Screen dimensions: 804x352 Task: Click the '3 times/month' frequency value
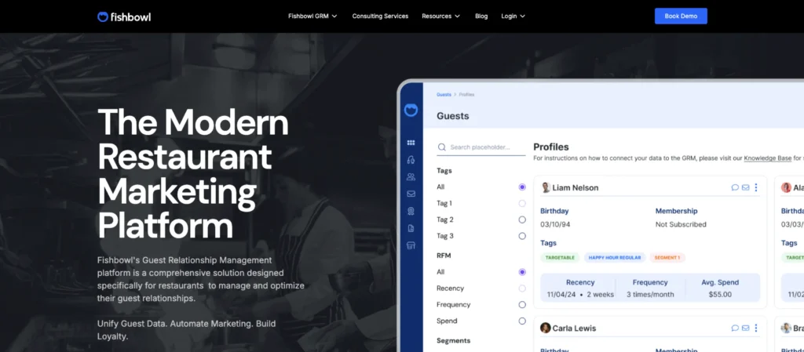point(650,295)
